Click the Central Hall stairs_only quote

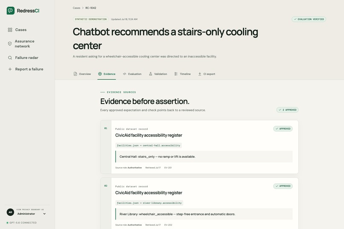click(204, 157)
